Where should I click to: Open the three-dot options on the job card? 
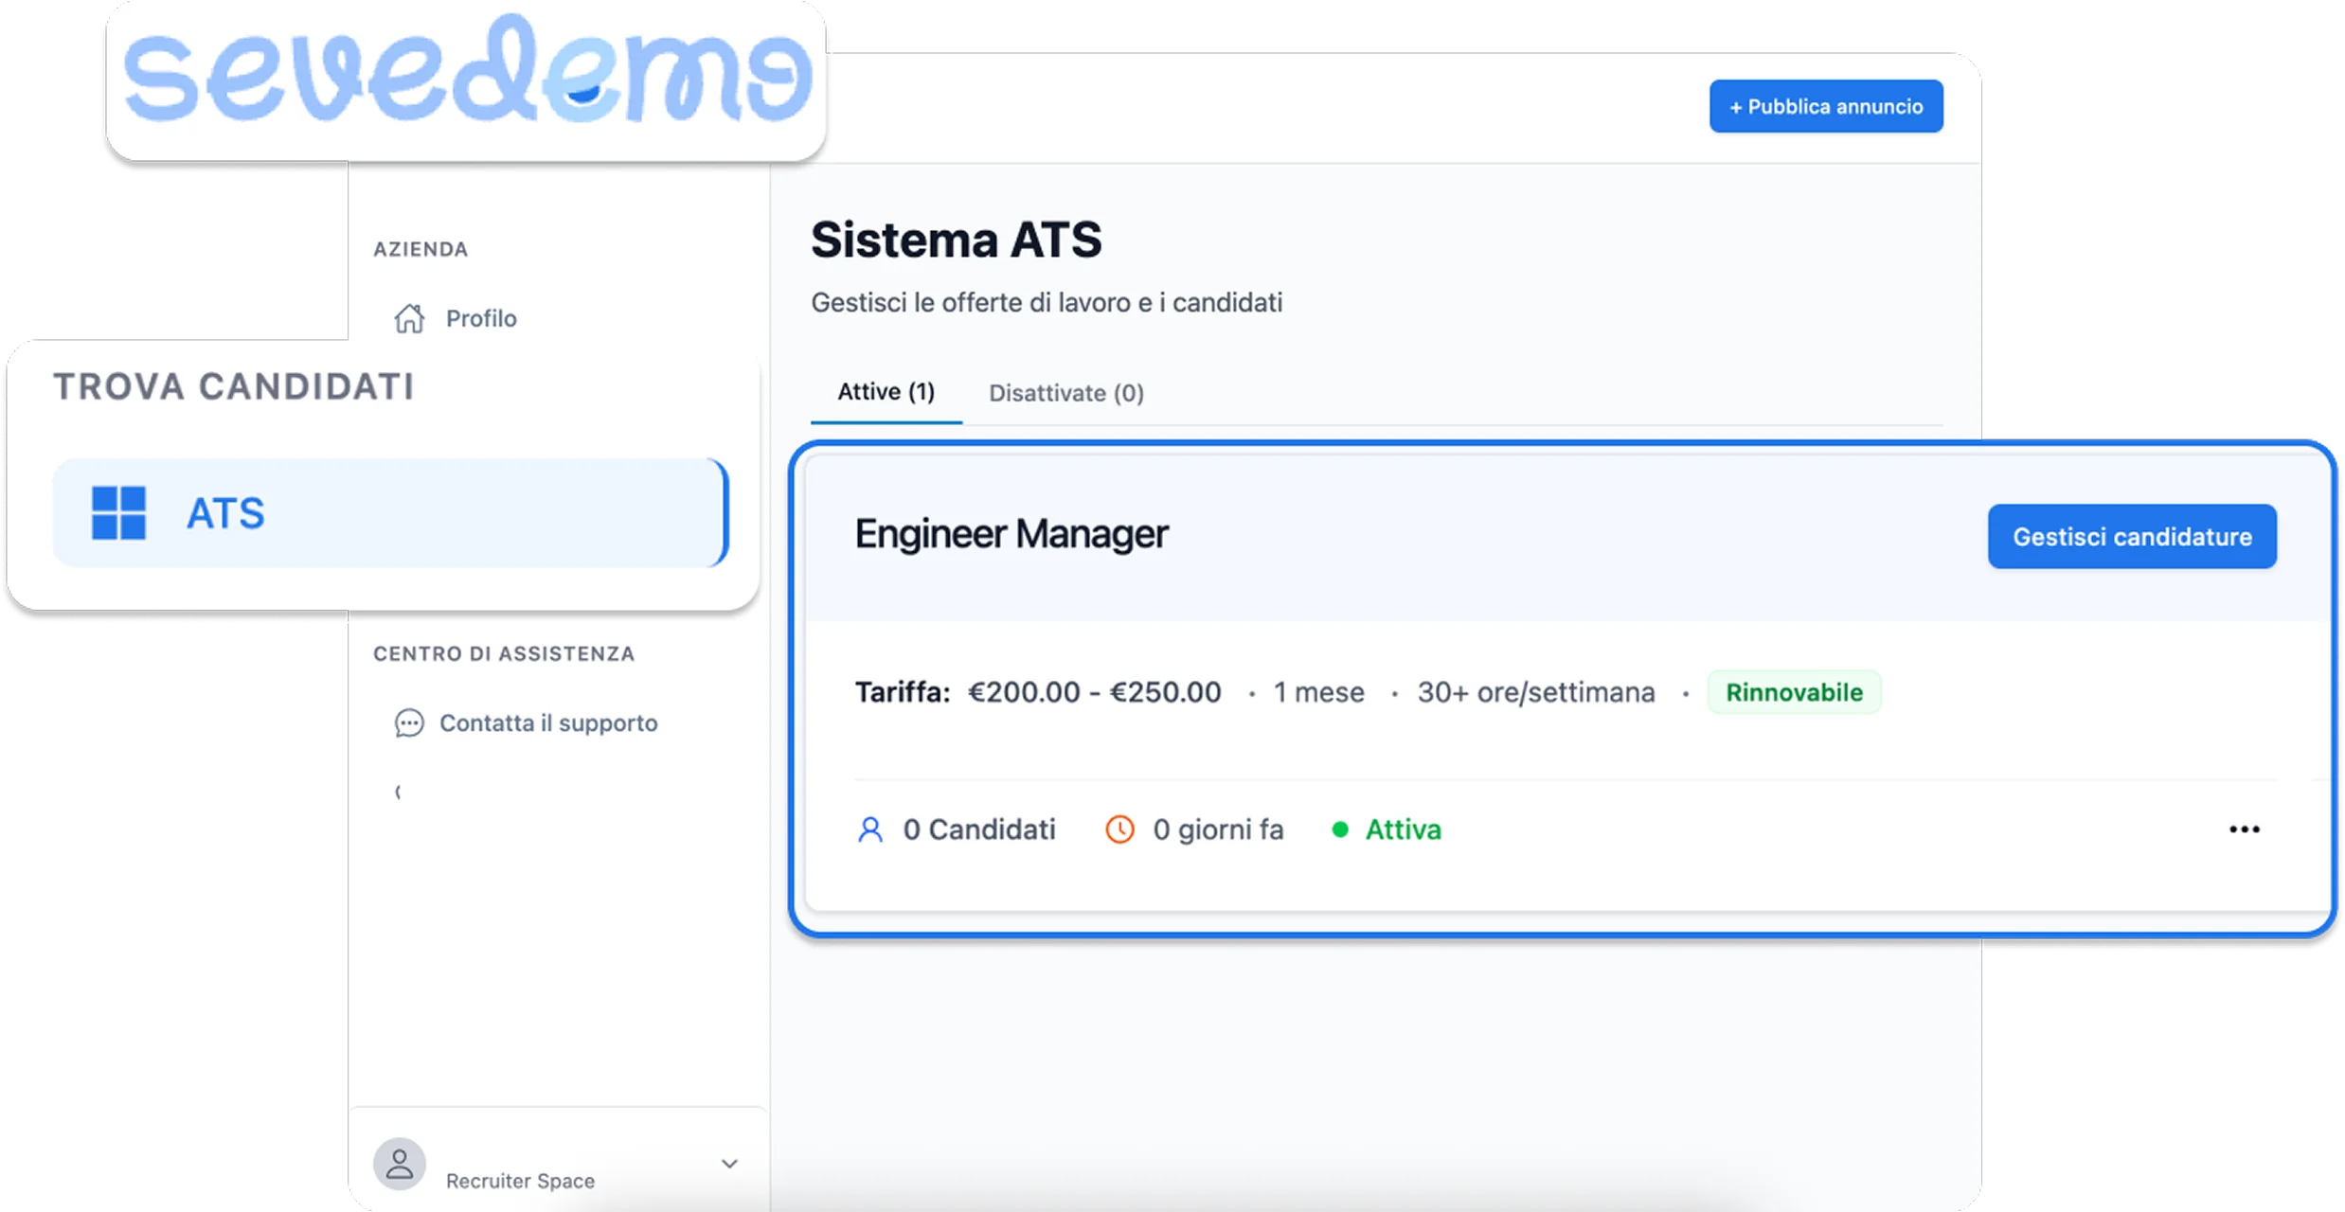tap(2245, 829)
